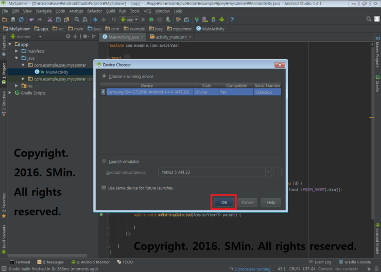Switch to the activity_main.xml tab
381x272 pixels.
[x=171, y=37]
